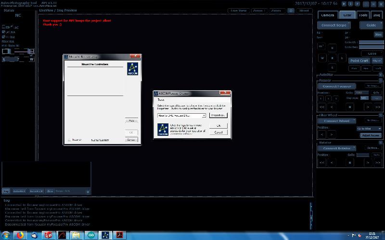Click Help in Moonlite setup dialog

tap(131, 120)
